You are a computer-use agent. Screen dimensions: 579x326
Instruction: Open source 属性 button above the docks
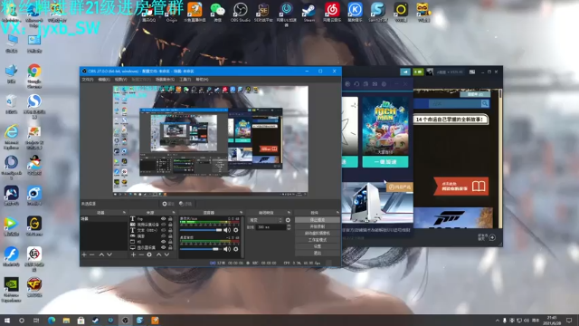[168, 204]
